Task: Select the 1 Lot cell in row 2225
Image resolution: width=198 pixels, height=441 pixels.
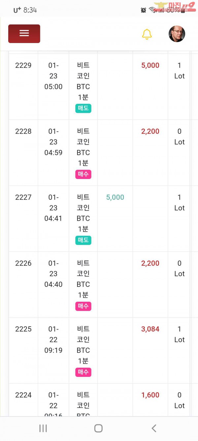Action: pos(179,334)
